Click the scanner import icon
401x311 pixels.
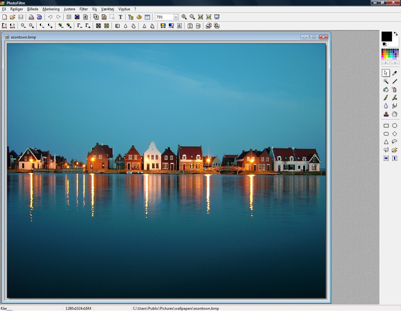pos(39,17)
